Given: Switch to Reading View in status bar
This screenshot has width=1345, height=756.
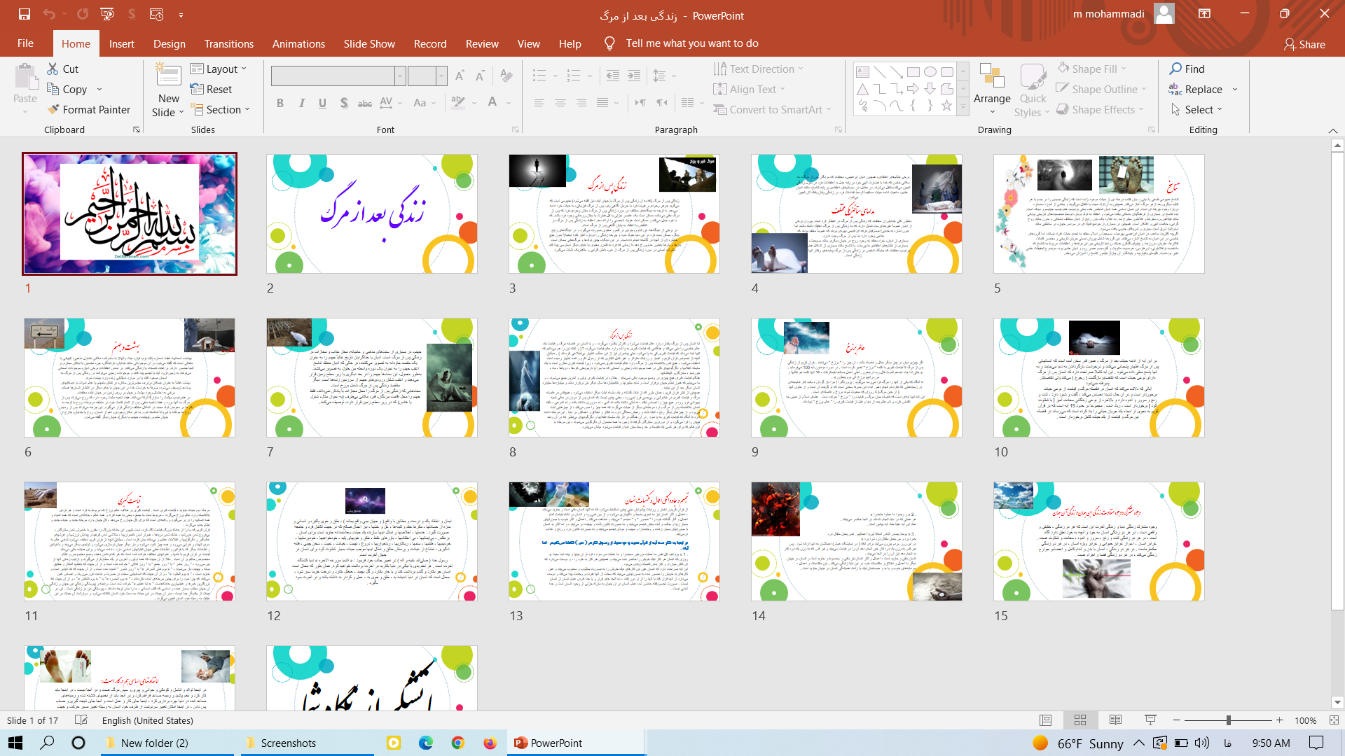Looking at the screenshot, I should [1115, 720].
